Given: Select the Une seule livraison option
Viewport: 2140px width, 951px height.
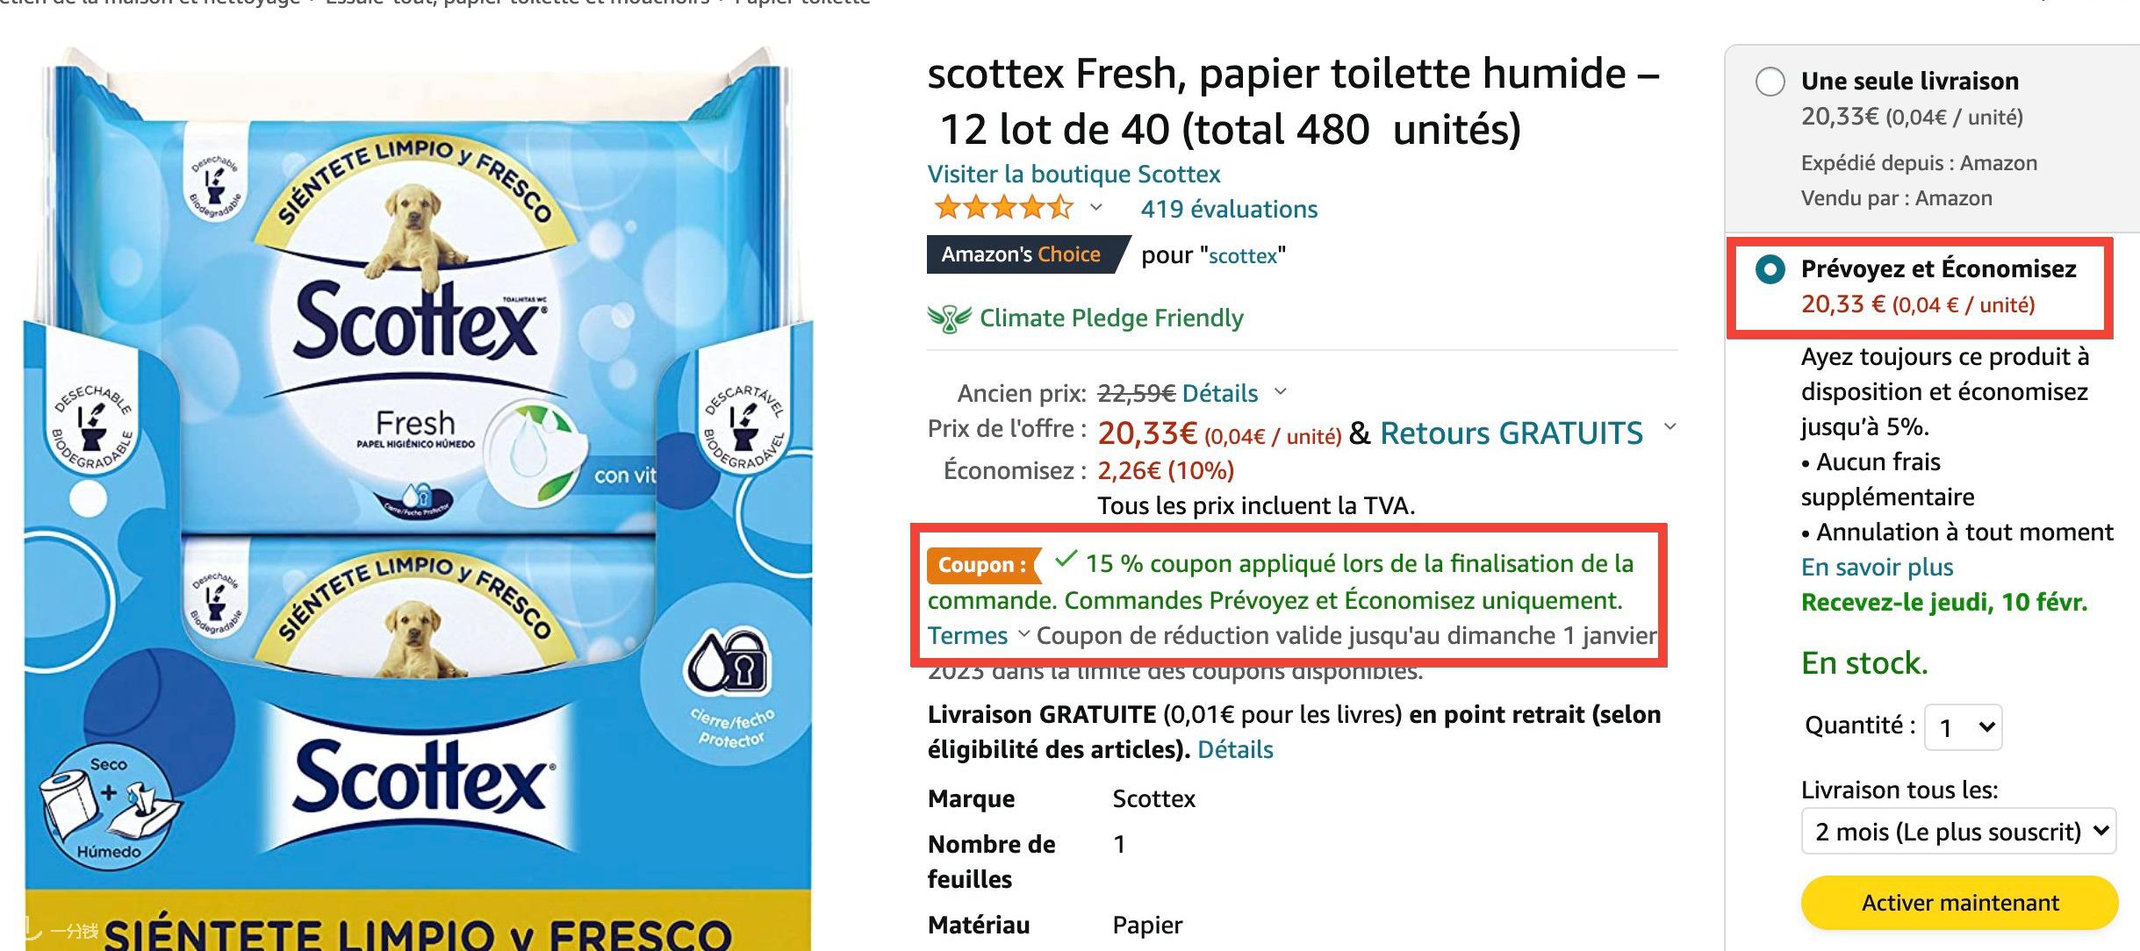Looking at the screenshot, I should click(1770, 82).
